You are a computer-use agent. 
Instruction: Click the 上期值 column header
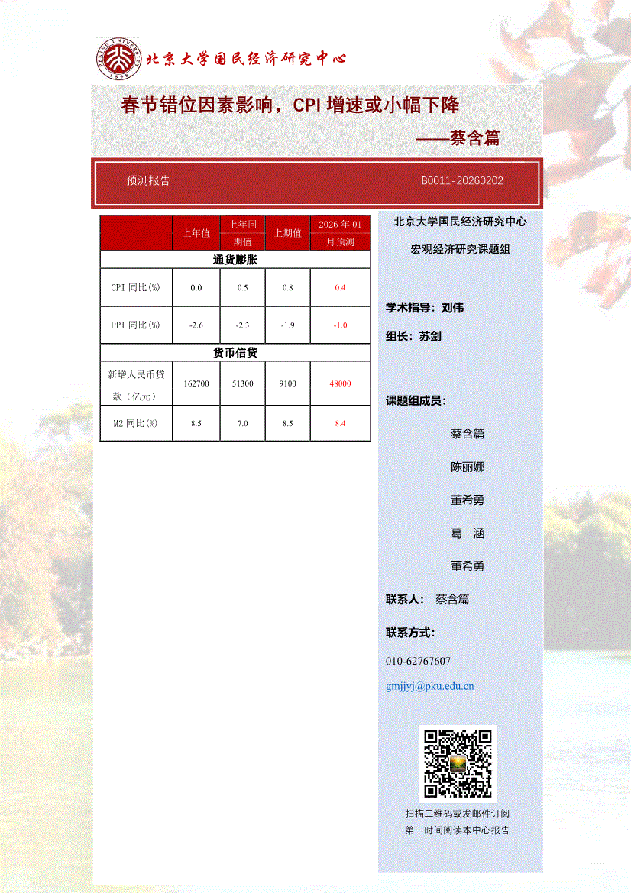[x=287, y=233]
